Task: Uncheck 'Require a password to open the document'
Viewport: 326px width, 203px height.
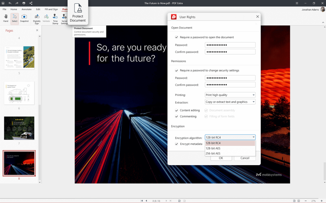Action: pyautogui.click(x=176, y=37)
